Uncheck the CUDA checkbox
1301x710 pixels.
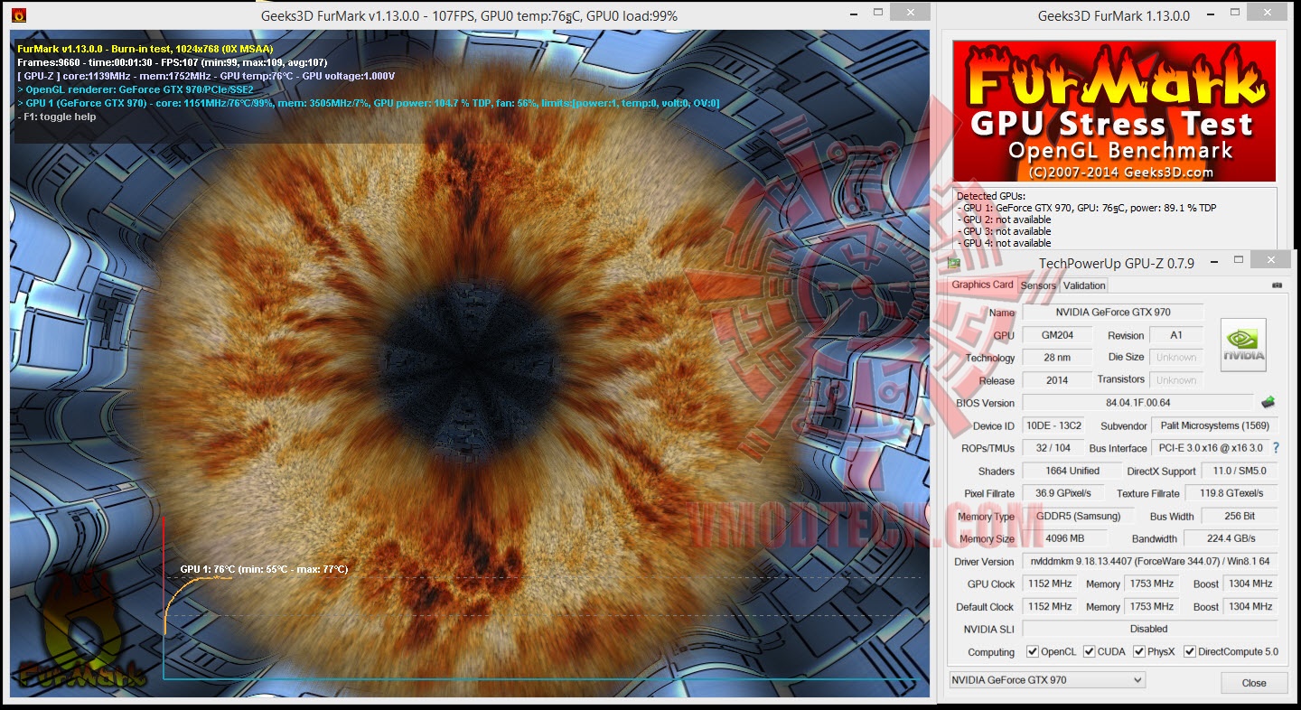(1089, 652)
